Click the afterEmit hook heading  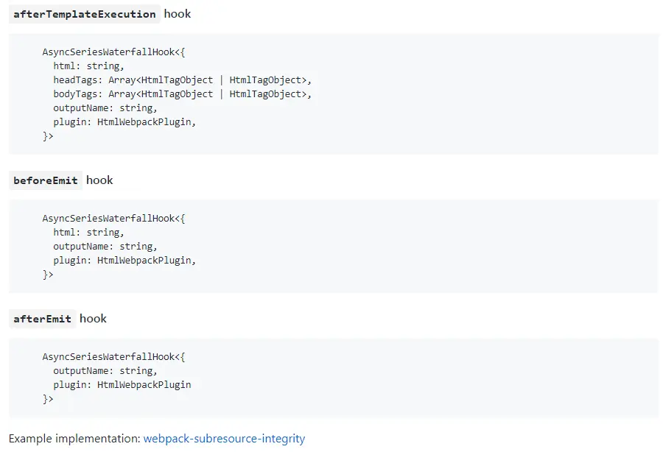coord(43,319)
